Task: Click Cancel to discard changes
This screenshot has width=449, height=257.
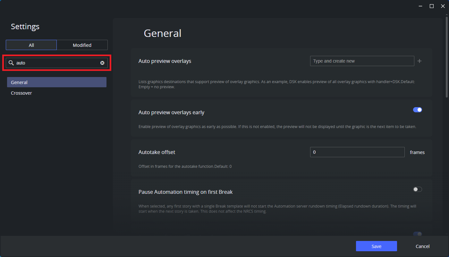Action: (422, 246)
